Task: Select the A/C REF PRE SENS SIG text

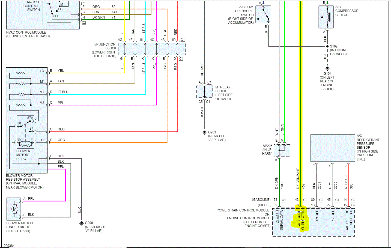Action: point(349,220)
